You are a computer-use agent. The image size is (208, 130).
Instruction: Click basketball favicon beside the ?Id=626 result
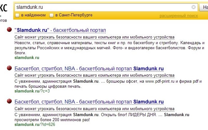(x=9, y=101)
